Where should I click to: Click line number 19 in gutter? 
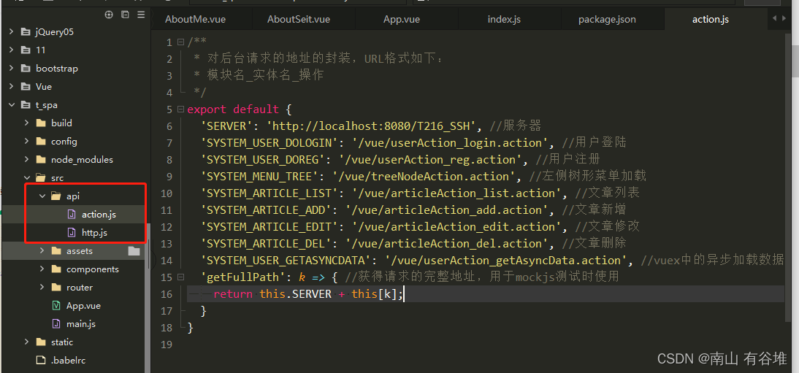[x=166, y=345]
